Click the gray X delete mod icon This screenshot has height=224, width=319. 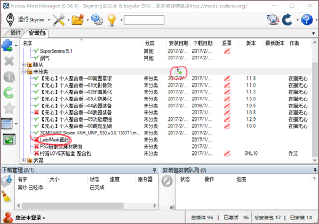[9, 61]
